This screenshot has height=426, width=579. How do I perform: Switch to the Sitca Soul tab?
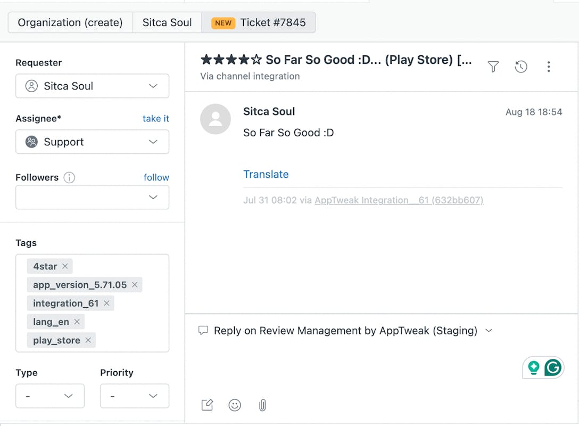pos(167,23)
